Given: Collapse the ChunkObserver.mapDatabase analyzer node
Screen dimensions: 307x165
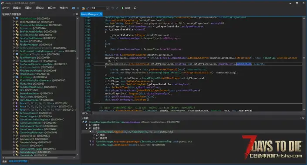Looking at the screenshot, I should 83,122.
